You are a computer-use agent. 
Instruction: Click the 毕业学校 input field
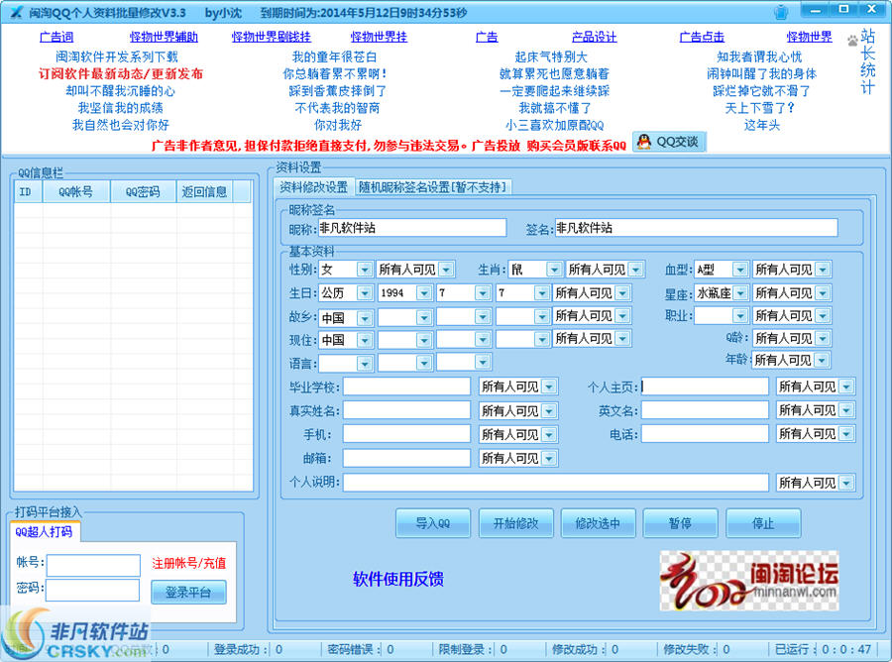coord(406,386)
